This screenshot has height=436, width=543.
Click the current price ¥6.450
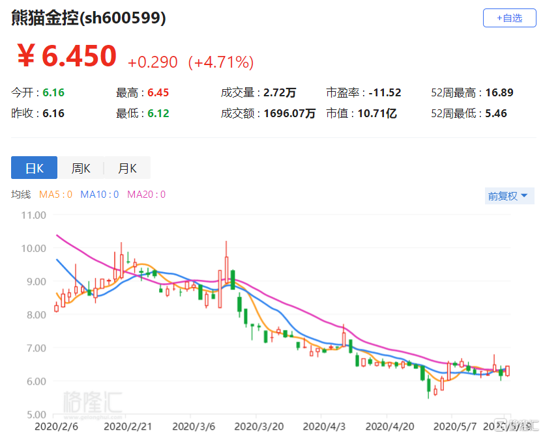66,57
